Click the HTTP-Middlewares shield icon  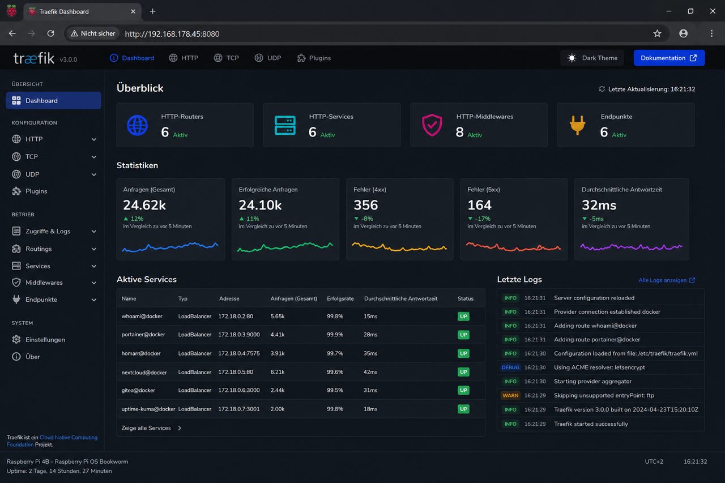click(x=432, y=125)
